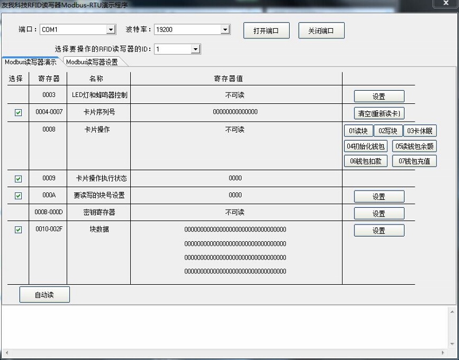Screen dimensions: 459x360
Task: Click 04初始化钱包 to initialize wallet
Action: point(365,146)
